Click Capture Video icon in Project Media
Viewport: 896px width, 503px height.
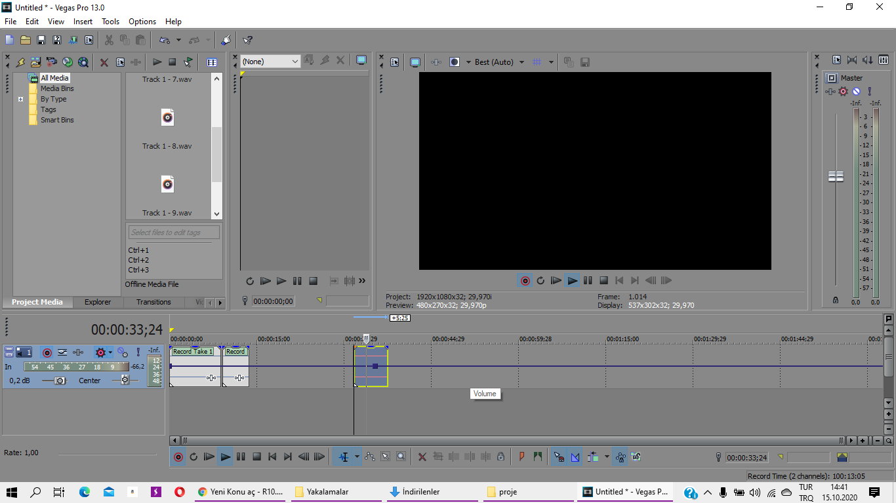(x=52, y=62)
